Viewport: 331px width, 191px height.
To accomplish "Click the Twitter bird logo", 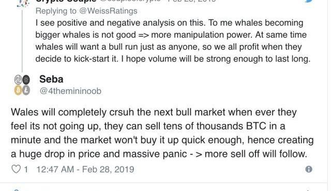I will 309,1.
